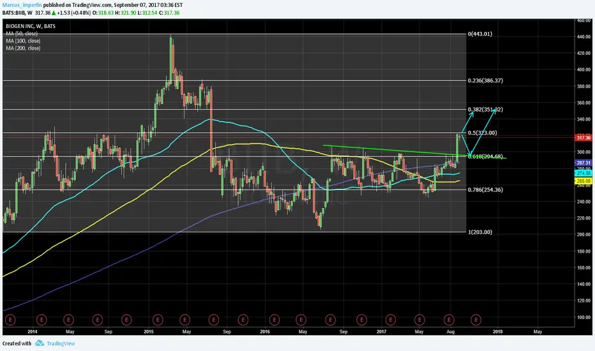Open the Marcus_imperfin author profile link
Viewport: 595px width, 351px height.
(x=22, y=5)
